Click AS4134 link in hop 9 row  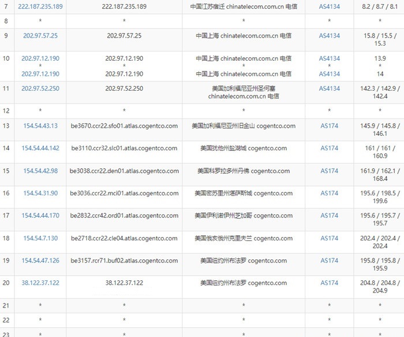point(330,36)
